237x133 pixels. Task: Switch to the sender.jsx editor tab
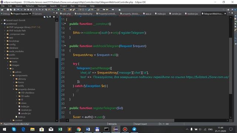175,14
